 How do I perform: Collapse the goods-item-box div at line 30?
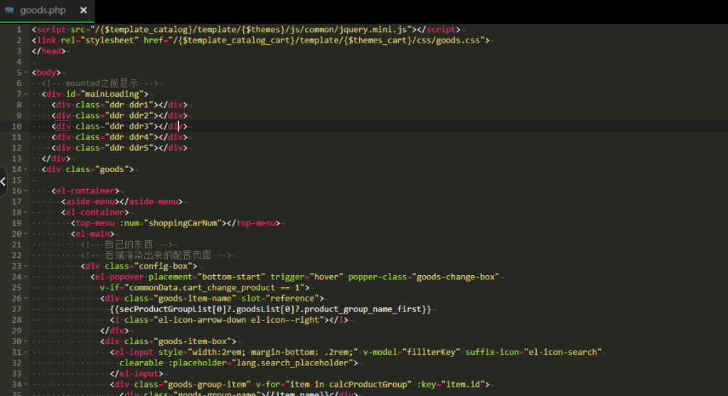pos(26,341)
